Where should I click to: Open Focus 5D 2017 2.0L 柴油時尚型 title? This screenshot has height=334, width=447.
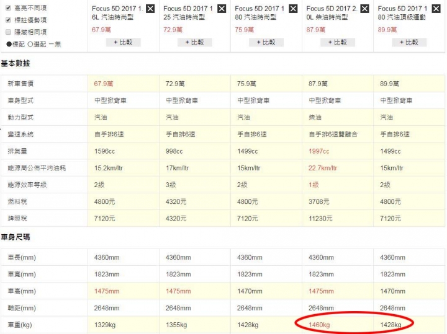pos(332,13)
